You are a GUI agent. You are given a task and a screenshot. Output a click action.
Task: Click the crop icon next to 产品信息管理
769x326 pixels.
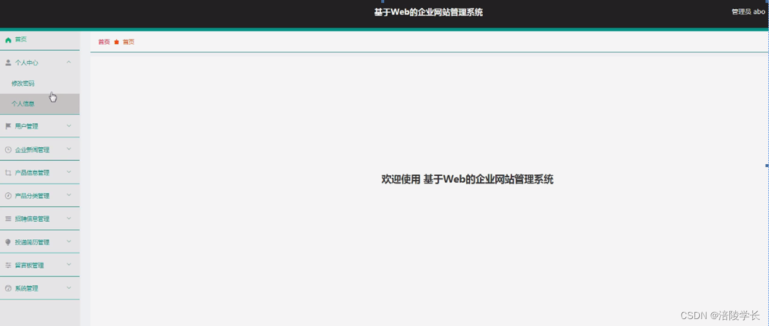coord(8,172)
